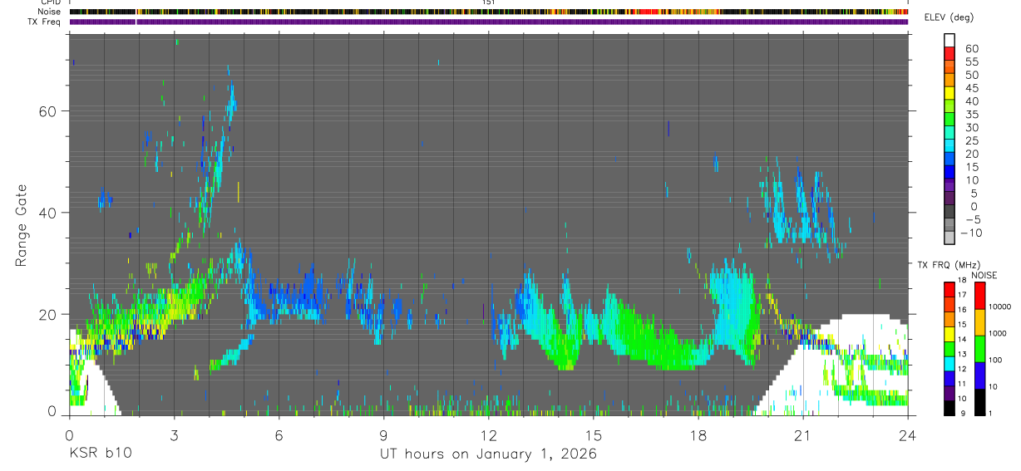Click the noise strip above the plot
Screen dimensions: 1021x471
(x=489, y=12)
